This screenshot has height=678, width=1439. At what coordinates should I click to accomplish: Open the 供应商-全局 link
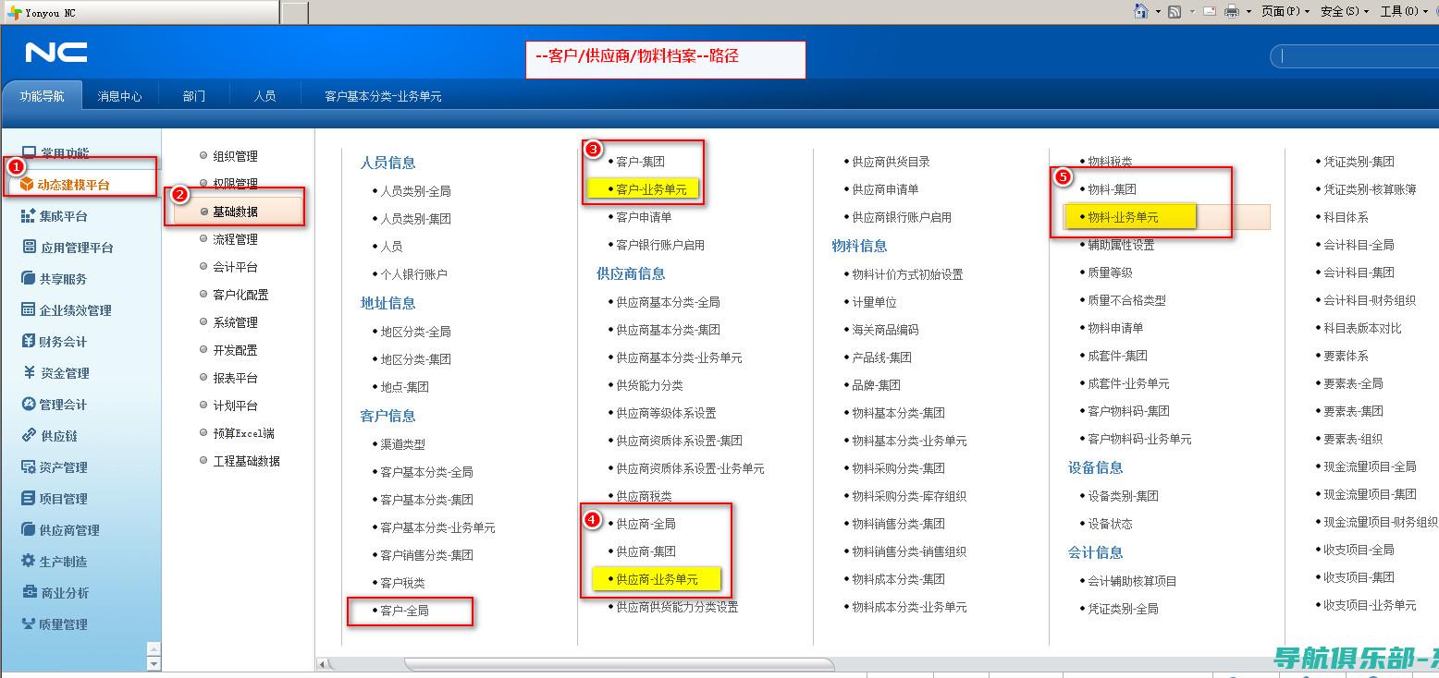coord(646,524)
